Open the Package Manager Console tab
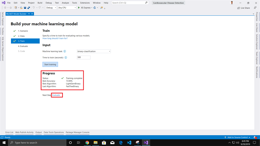 pos(77,132)
